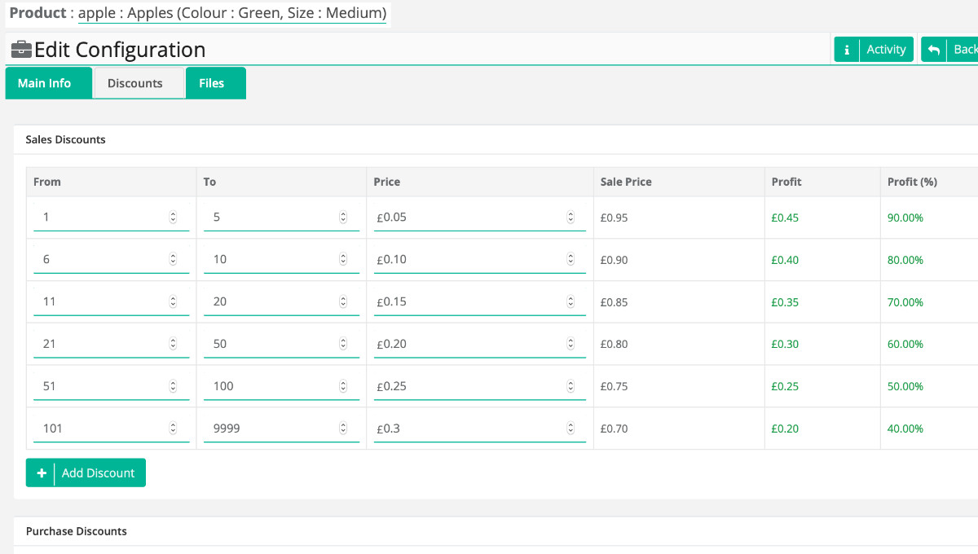Click the Price field showing £0.3
The image size is (978, 554).
click(x=469, y=429)
